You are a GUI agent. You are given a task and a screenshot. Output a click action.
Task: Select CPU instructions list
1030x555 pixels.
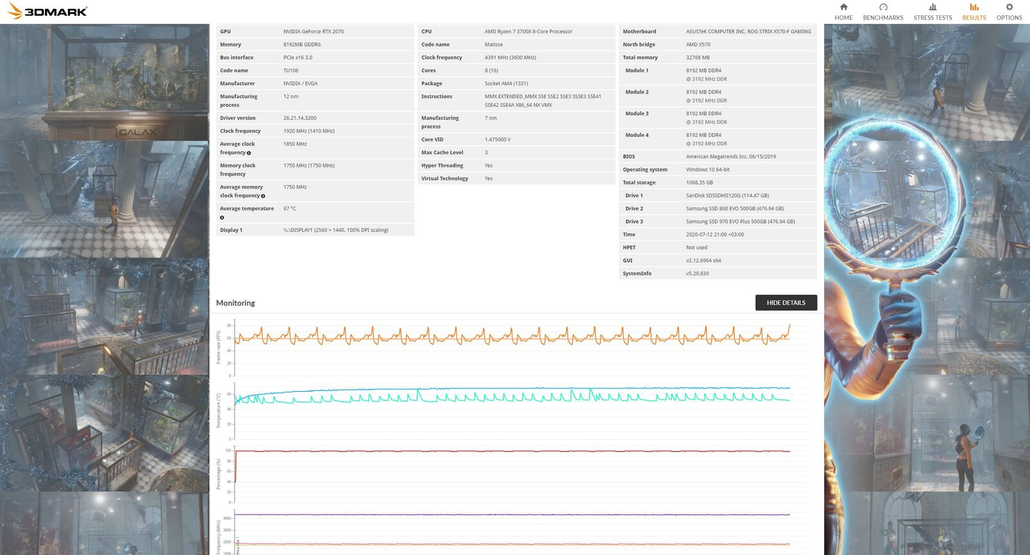(543, 101)
